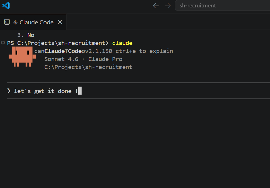
Task: Click the command decoration circle beside PS prompt
Action: (3, 43)
